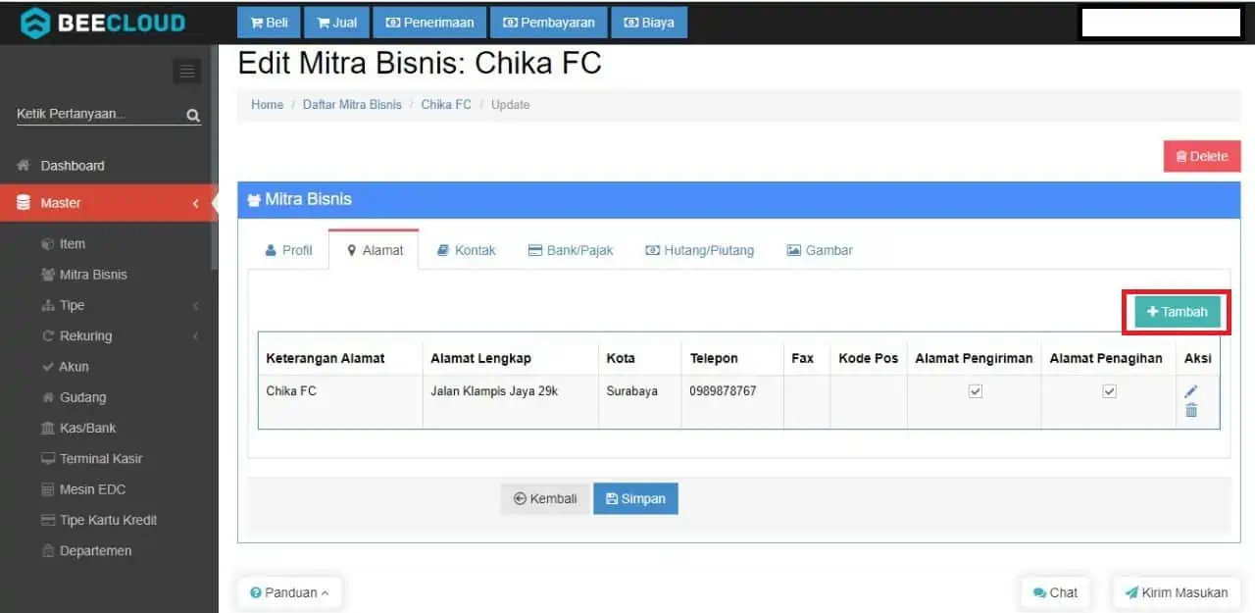Switch to the Bank/Pajak tab

point(570,250)
